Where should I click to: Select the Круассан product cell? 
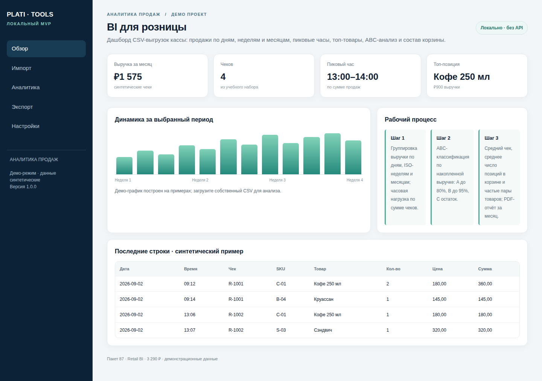[324, 299]
